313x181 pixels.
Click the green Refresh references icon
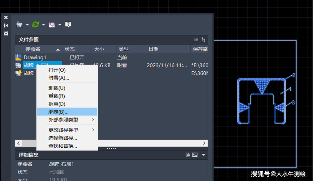click(x=35, y=25)
